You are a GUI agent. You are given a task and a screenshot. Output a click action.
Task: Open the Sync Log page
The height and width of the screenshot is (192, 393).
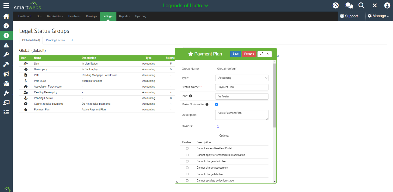click(141, 16)
